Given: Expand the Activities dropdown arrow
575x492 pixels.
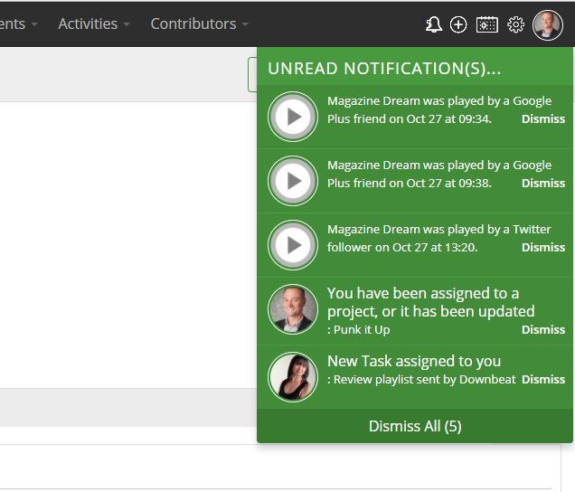Looking at the screenshot, I should (127, 24).
